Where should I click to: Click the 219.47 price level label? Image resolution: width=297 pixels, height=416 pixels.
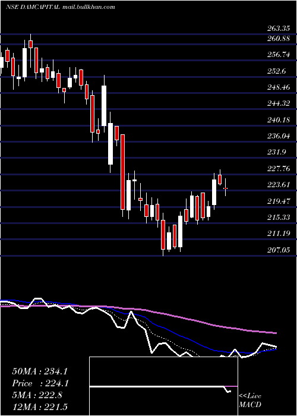coord(278,201)
